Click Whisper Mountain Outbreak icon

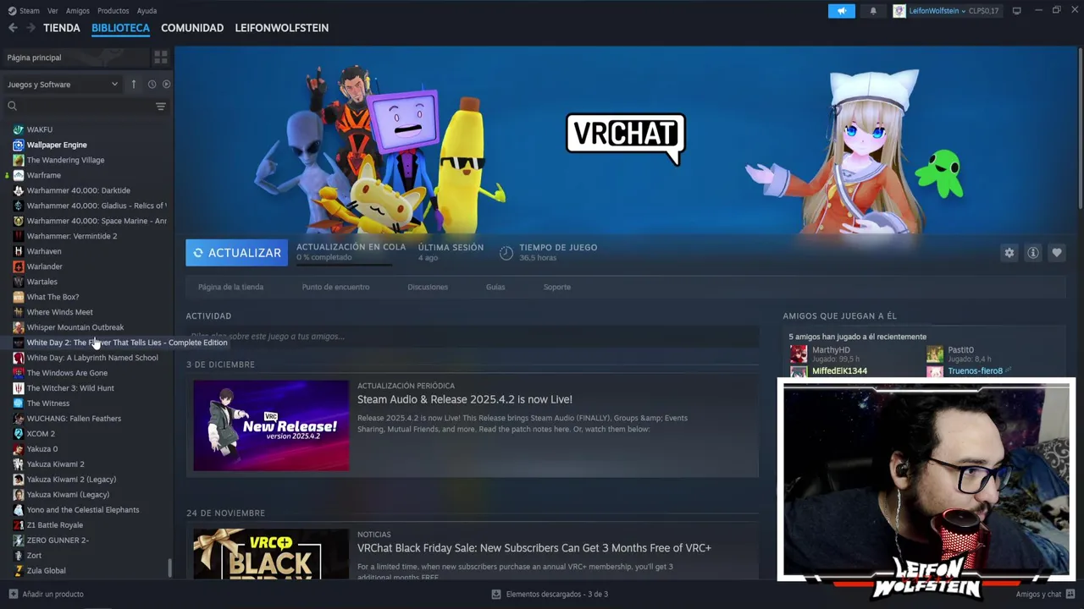[18, 327]
